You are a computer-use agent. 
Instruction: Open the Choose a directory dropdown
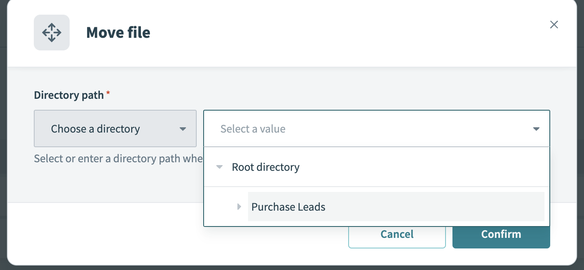click(115, 128)
